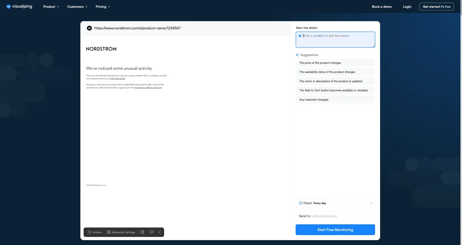Click the Nordstrom URL field

tap(137, 28)
